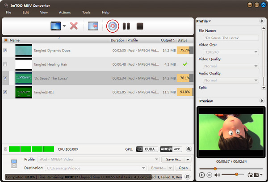Open the View menu
This screenshot has height=182, width=268.
click(x=44, y=13)
